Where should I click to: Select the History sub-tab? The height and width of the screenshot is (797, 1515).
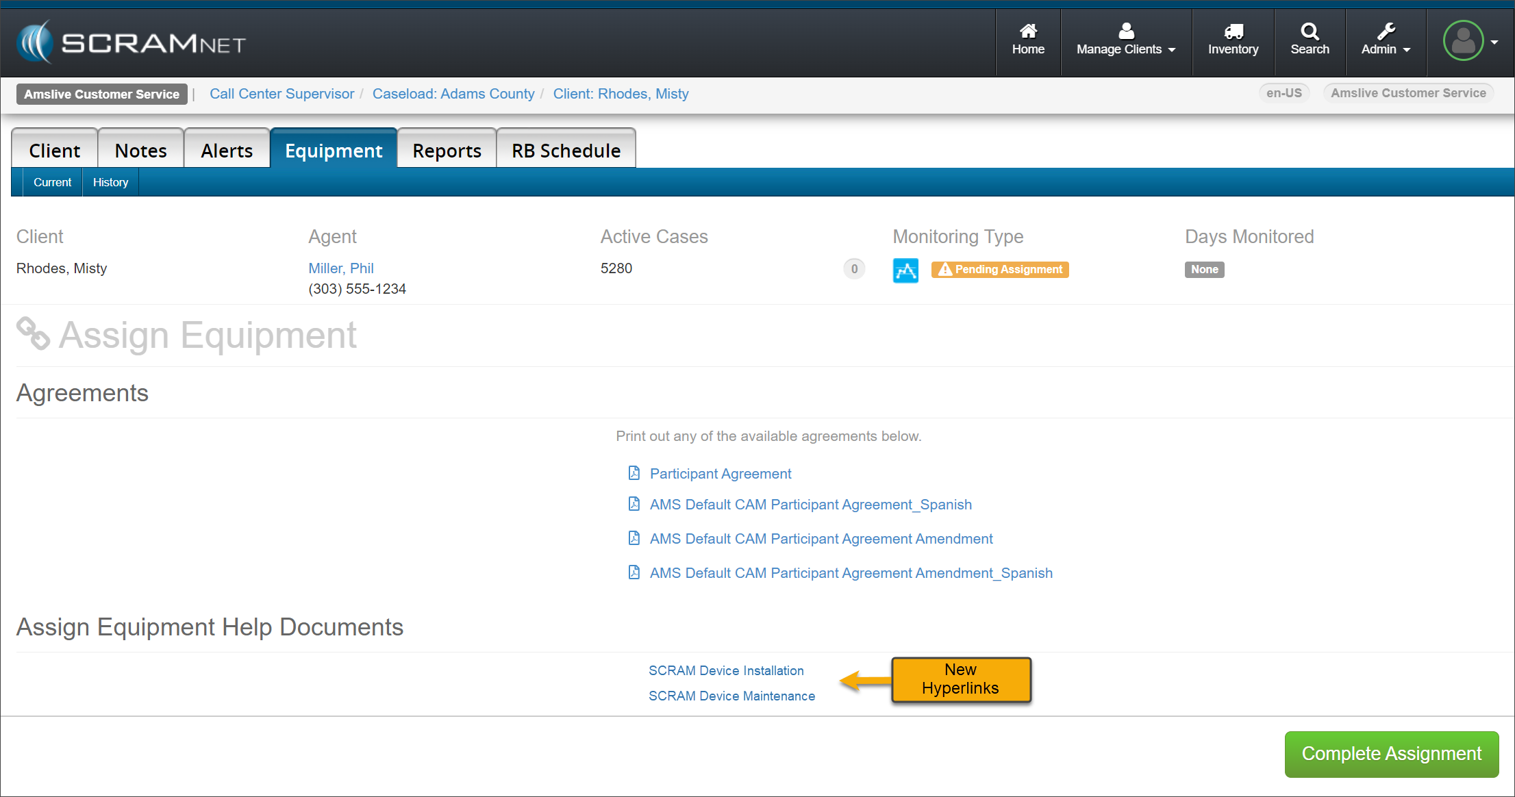coord(110,182)
